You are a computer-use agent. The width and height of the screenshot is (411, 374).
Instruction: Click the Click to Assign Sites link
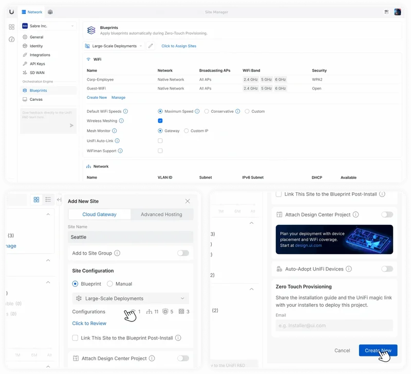(179, 46)
